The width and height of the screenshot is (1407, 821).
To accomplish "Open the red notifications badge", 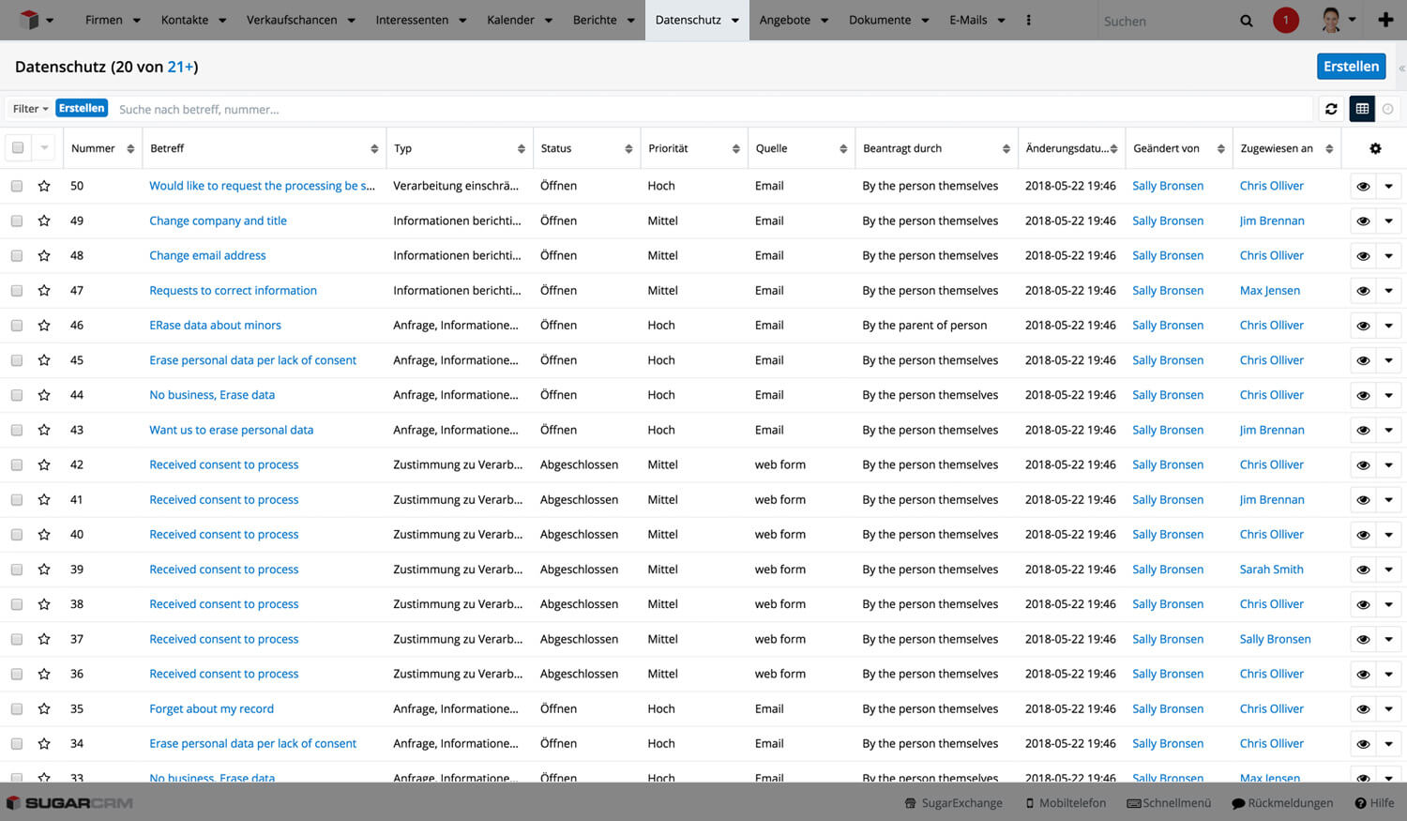I will (1285, 20).
